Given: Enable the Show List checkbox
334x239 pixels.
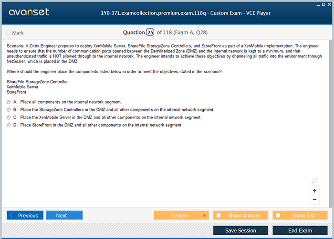Looking at the screenshot, I should pyautogui.click(x=278, y=216).
